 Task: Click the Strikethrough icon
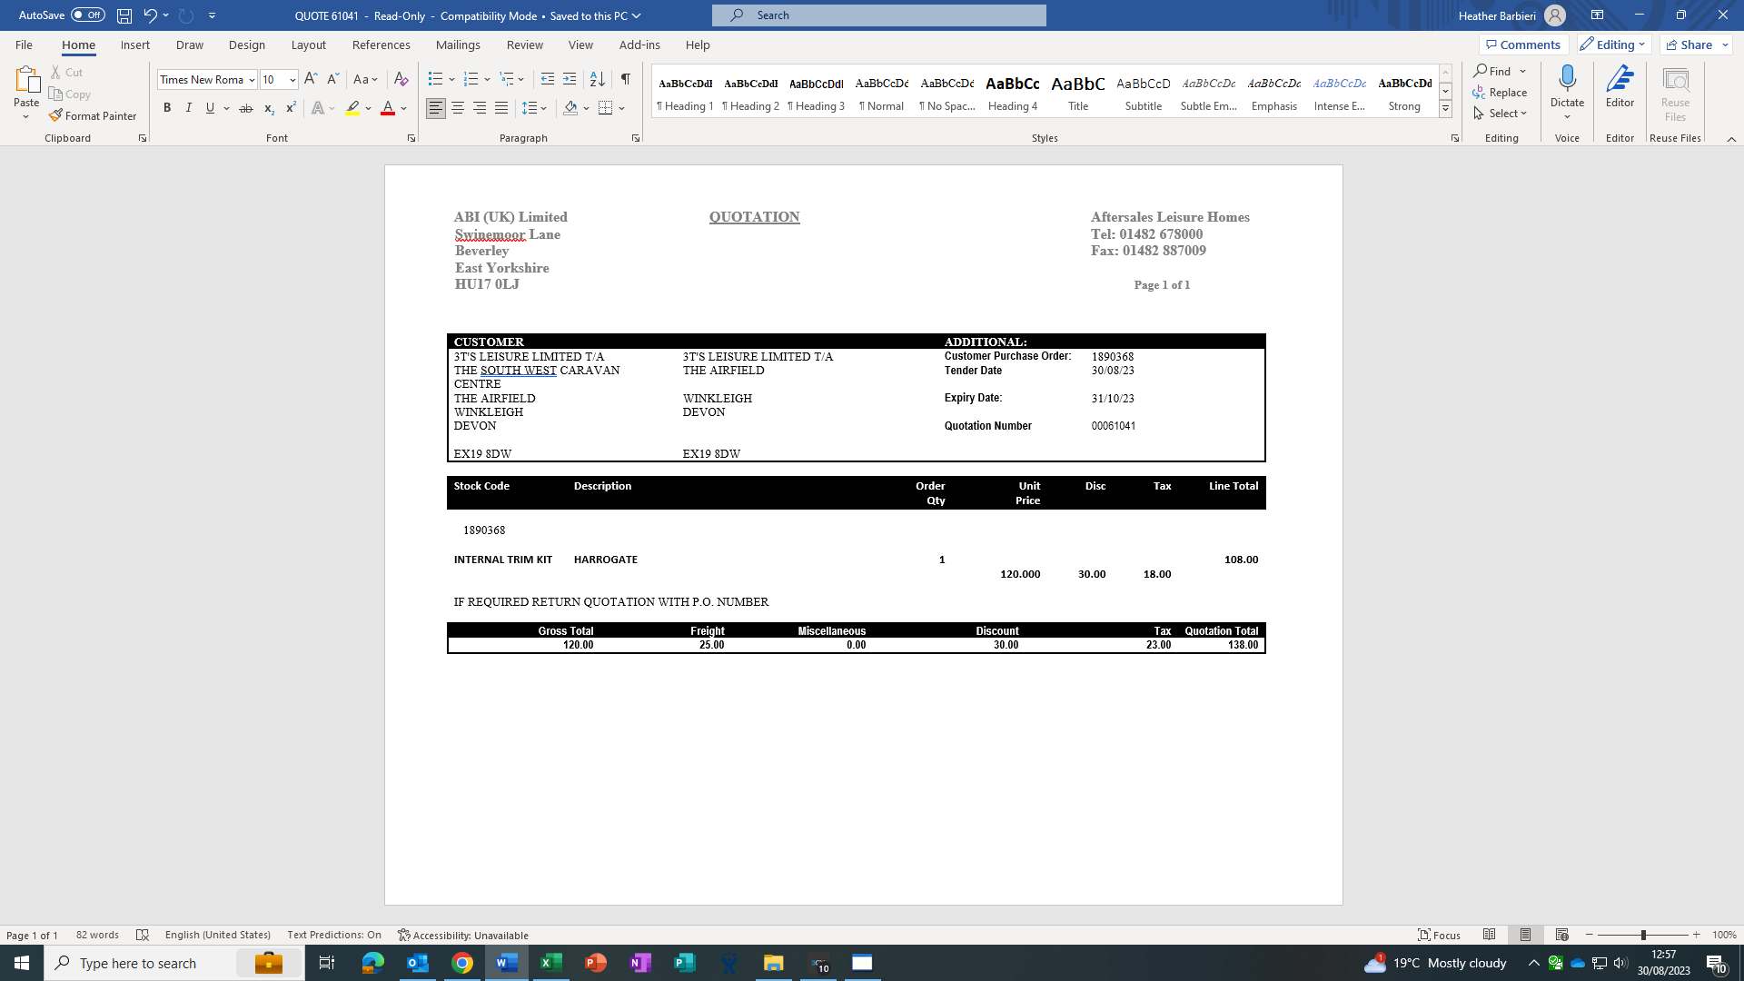point(245,108)
